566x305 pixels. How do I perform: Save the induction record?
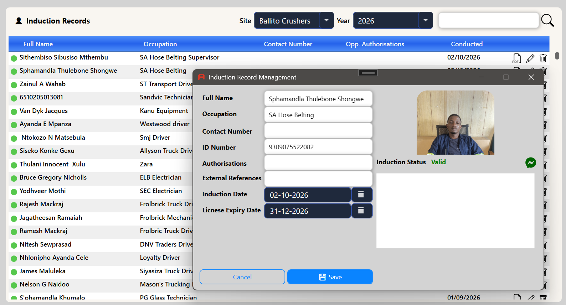(x=330, y=277)
